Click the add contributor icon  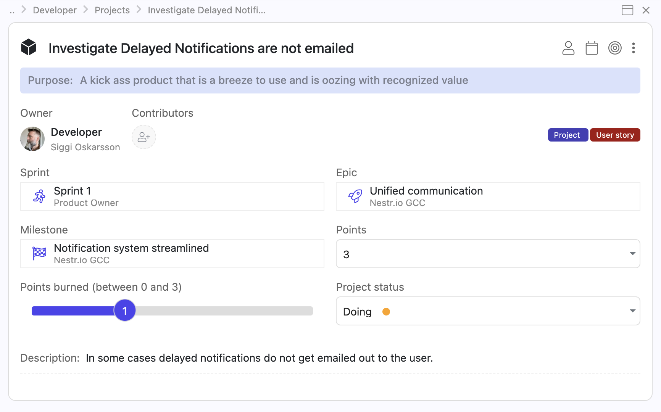pos(144,137)
